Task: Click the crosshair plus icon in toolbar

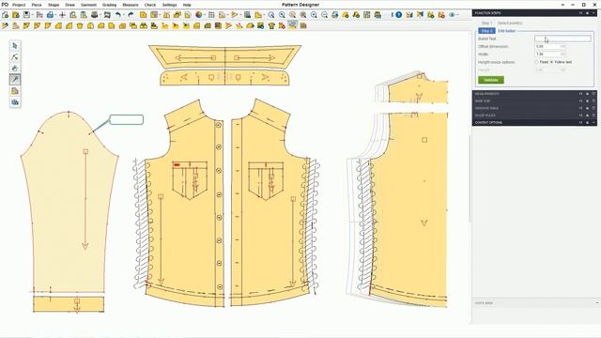Action: pos(62,15)
